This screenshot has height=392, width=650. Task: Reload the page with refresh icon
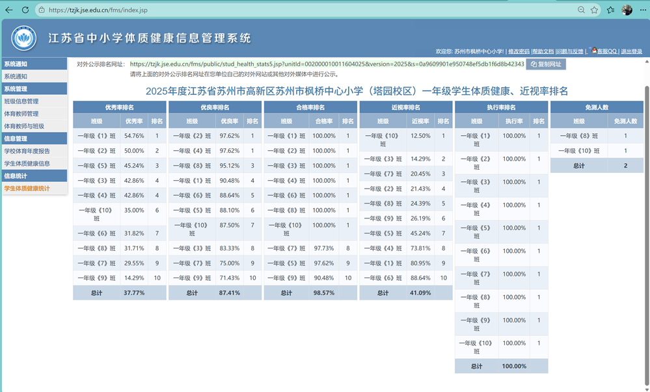click(25, 10)
